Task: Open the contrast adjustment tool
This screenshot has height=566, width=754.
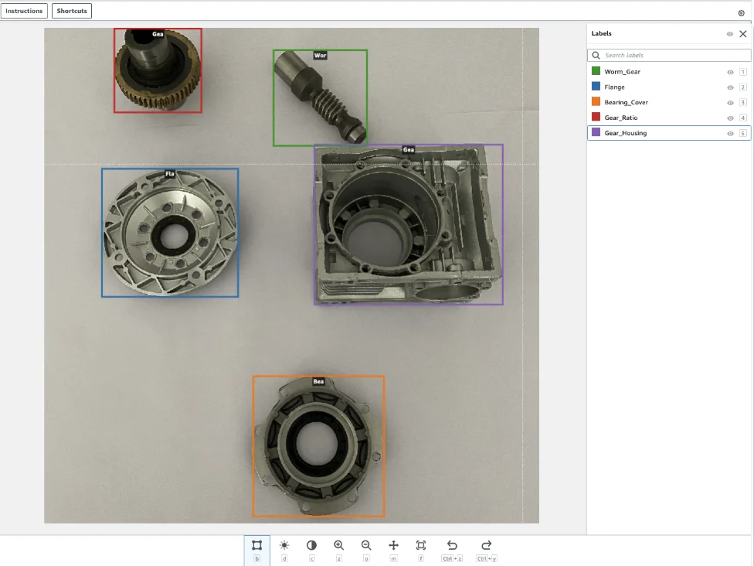Action: (311, 545)
